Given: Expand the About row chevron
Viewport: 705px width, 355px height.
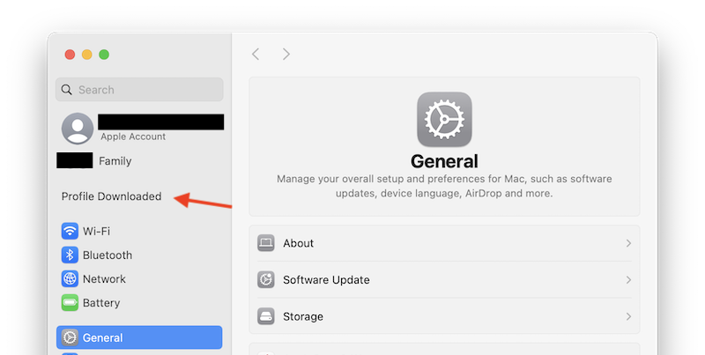Looking at the screenshot, I should point(628,243).
